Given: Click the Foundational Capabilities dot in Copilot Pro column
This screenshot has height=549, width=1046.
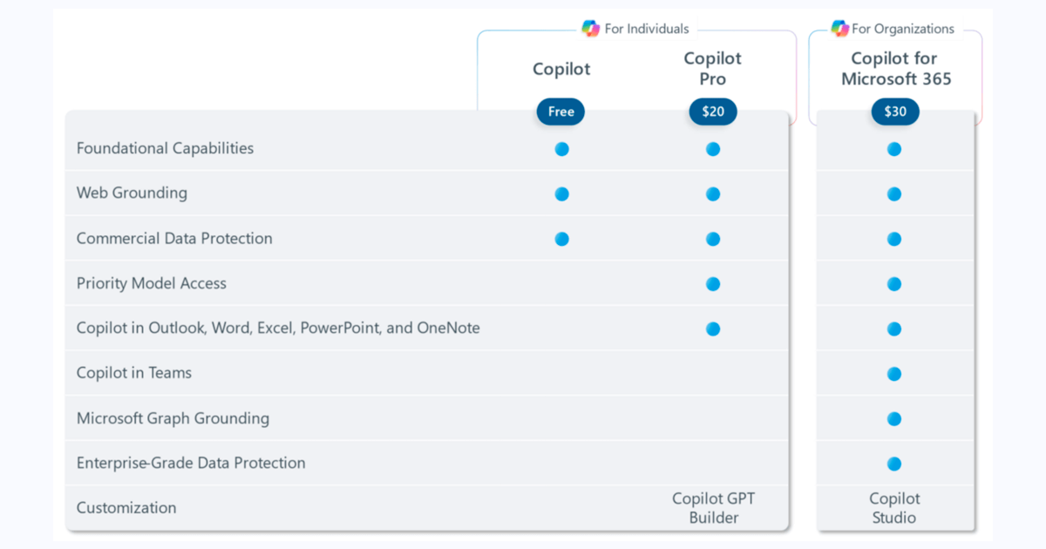Looking at the screenshot, I should coord(713,149).
